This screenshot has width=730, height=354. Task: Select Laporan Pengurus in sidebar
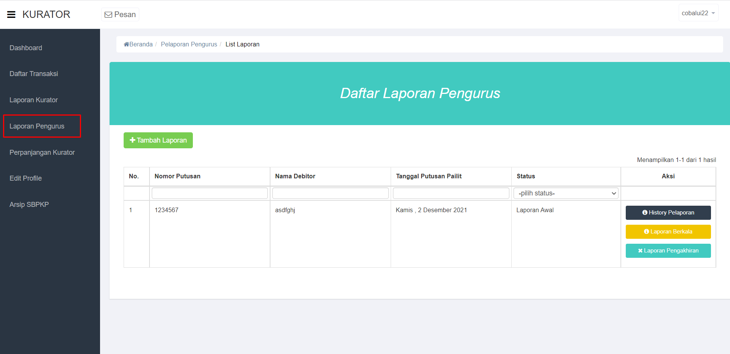point(37,126)
